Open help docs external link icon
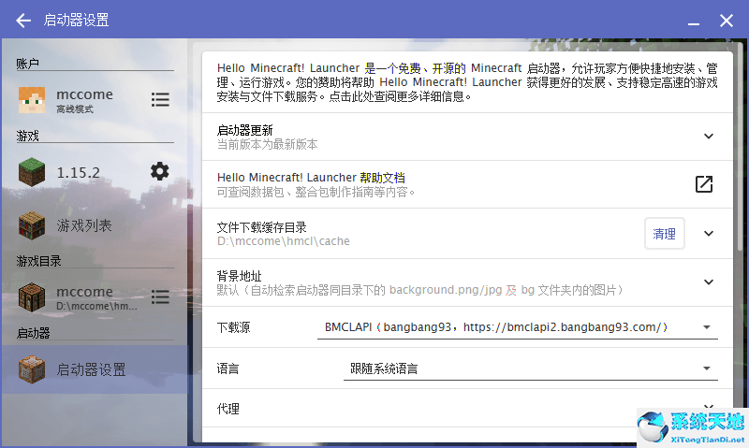 pyautogui.click(x=704, y=184)
